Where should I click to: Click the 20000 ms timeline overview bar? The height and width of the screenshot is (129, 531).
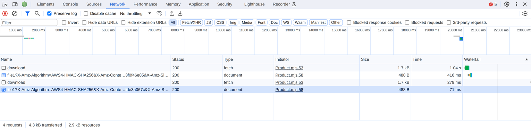point(461,39)
